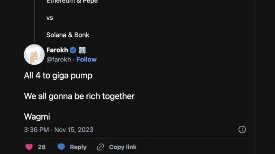Open the parent tweet's 'Solana & Bonk' line
275x154 pixels.
pos(68,35)
